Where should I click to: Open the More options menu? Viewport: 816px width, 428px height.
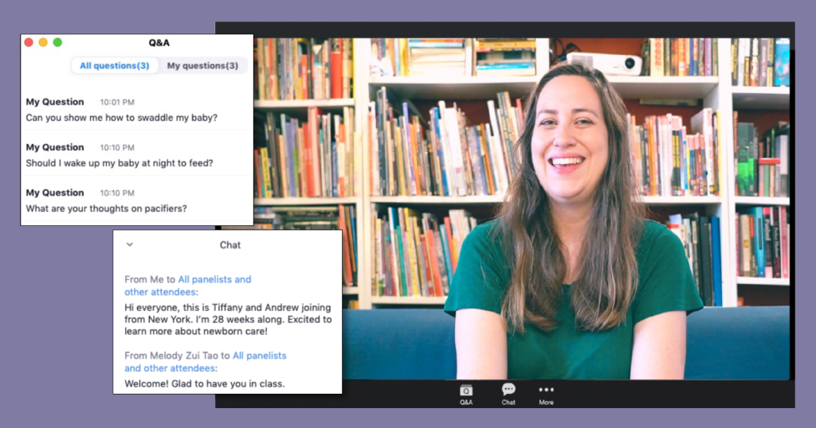tap(546, 395)
